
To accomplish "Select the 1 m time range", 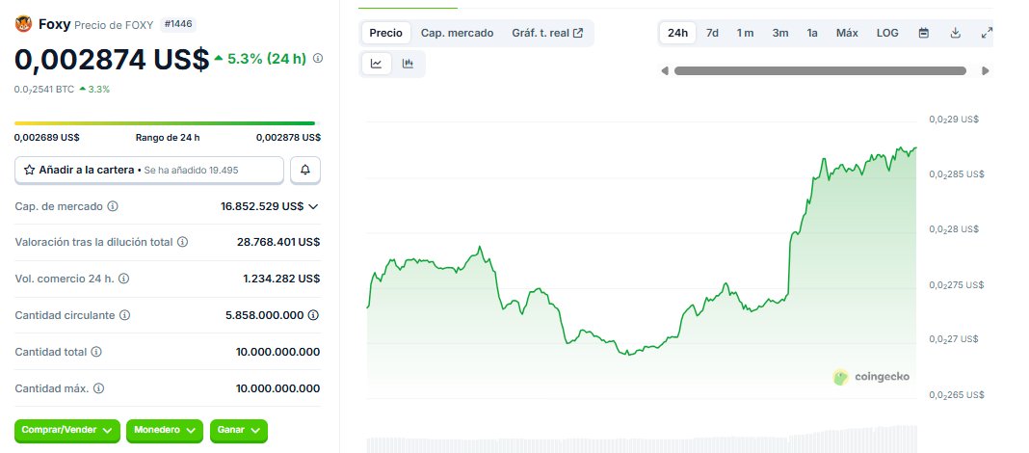I will point(745,33).
